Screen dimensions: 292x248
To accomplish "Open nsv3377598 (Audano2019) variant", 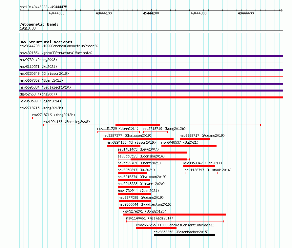I will [x=141, y=197].
